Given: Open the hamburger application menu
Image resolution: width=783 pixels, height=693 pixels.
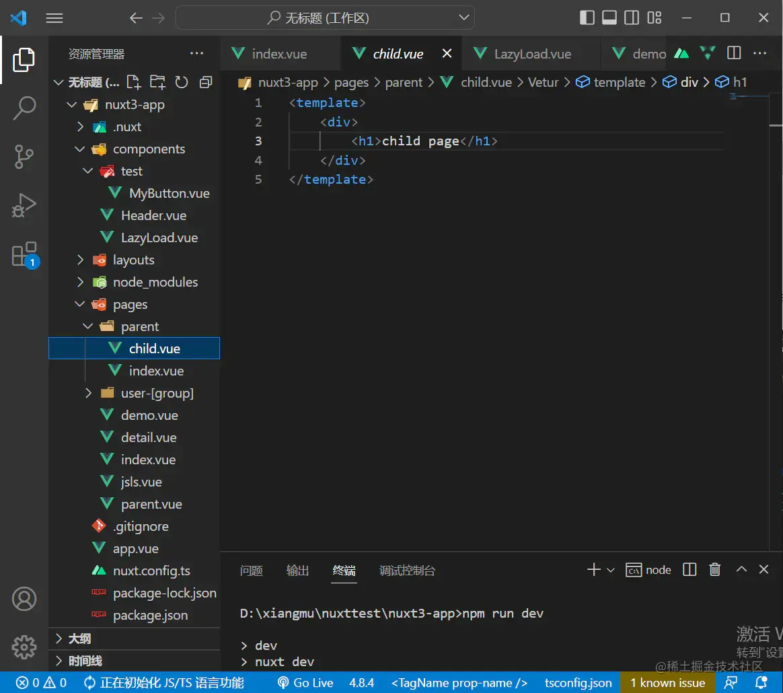Looking at the screenshot, I should coord(54,18).
